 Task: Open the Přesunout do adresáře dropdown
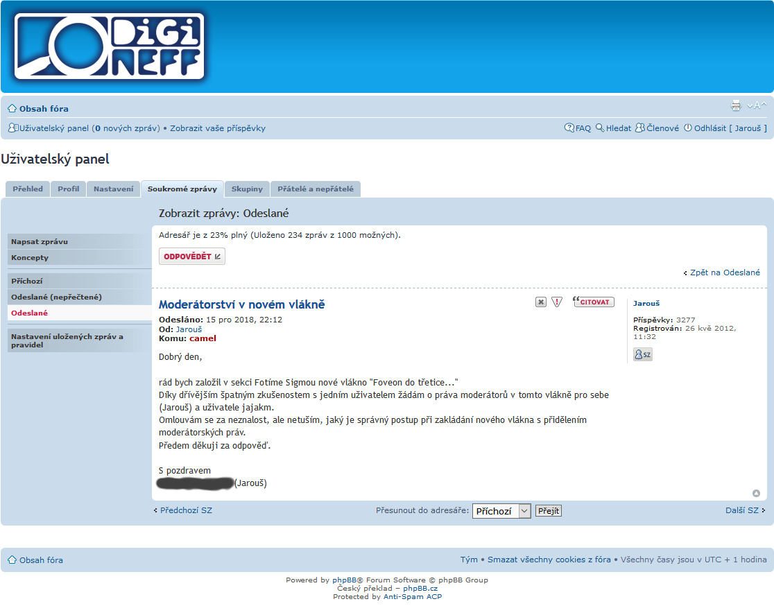[x=501, y=511]
